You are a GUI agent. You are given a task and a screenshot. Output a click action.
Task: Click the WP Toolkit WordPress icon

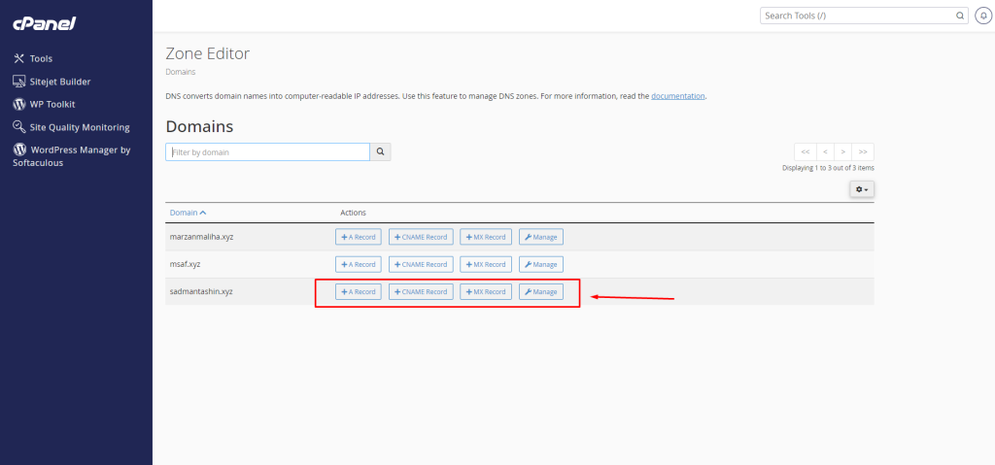pos(18,104)
